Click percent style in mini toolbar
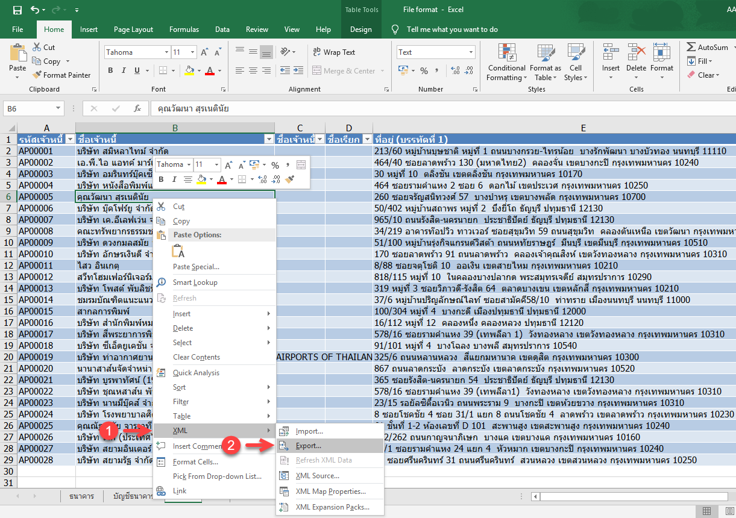The height and width of the screenshot is (518, 736). click(x=275, y=164)
